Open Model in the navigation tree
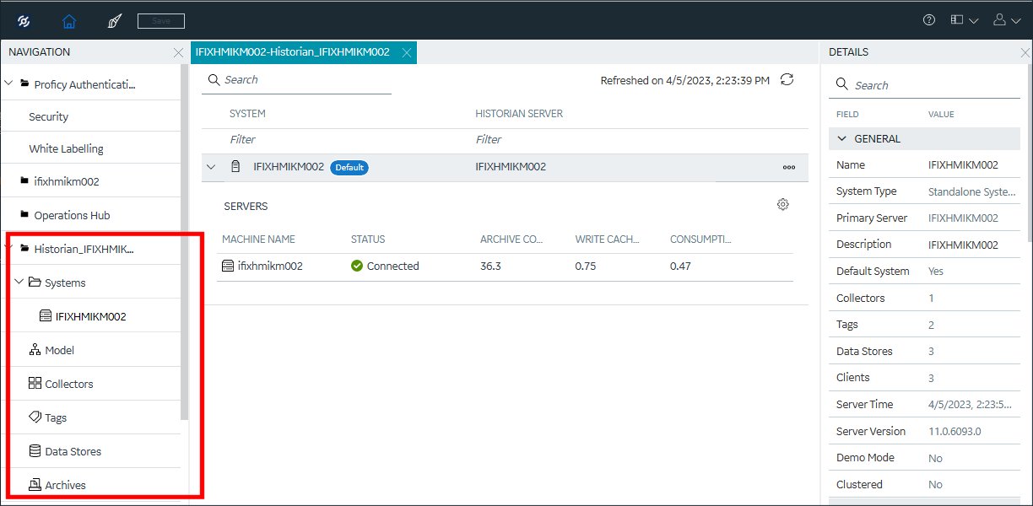Viewport: 1033px width, 506px height. pyautogui.click(x=59, y=350)
